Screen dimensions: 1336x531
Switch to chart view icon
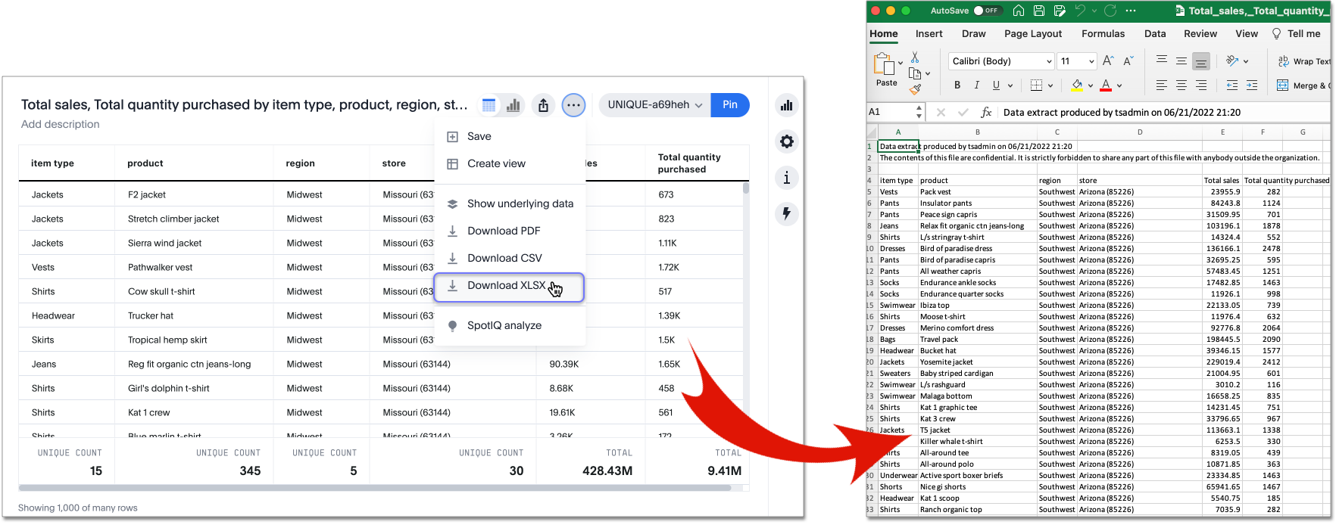click(513, 106)
